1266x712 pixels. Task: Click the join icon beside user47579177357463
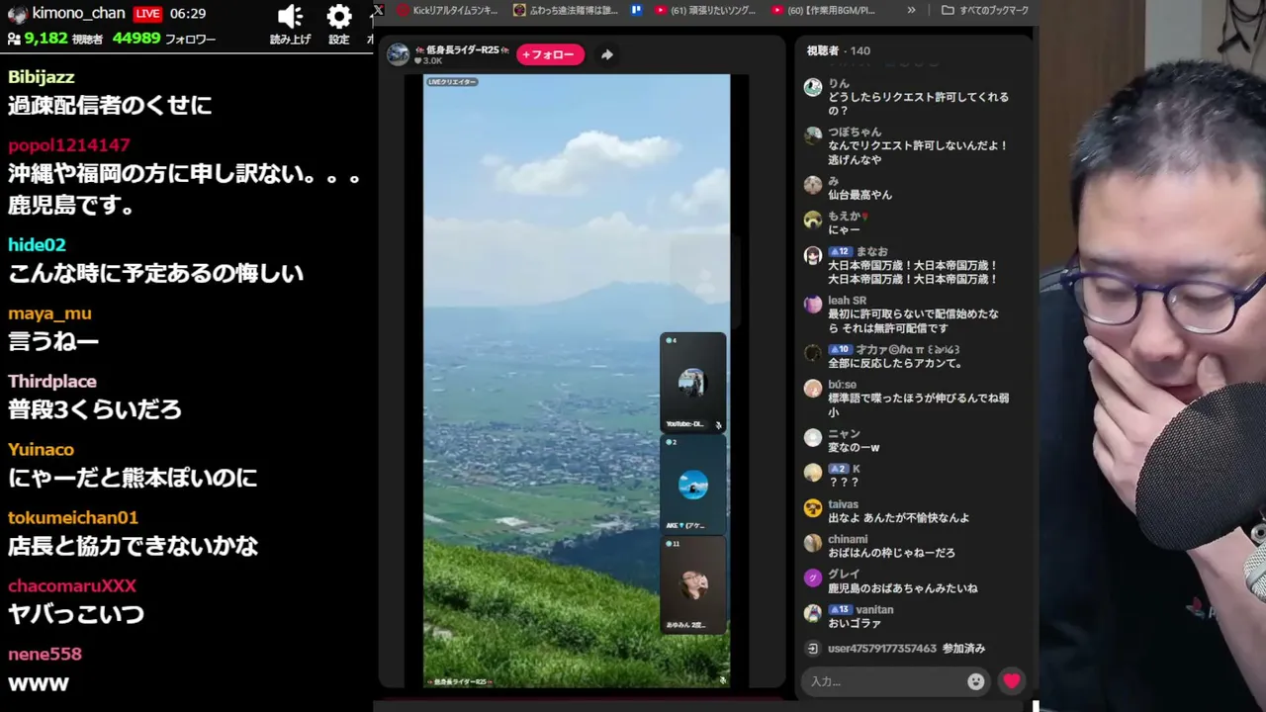813,649
